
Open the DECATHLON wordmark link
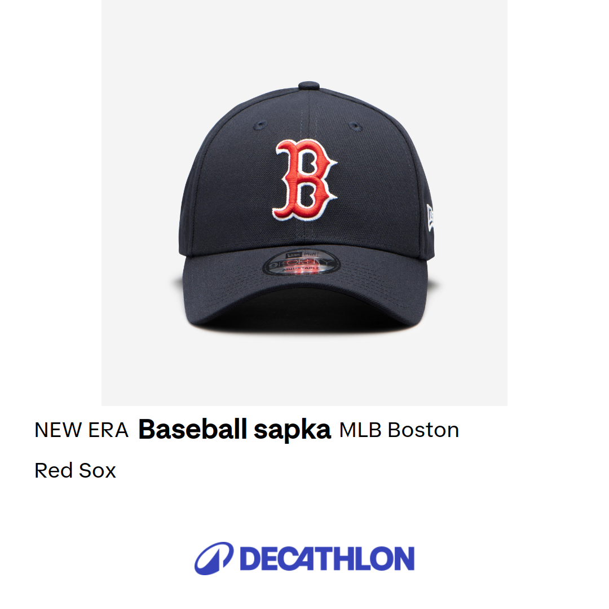click(x=327, y=558)
